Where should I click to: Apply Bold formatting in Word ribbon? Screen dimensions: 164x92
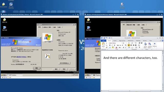tap(110, 45)
